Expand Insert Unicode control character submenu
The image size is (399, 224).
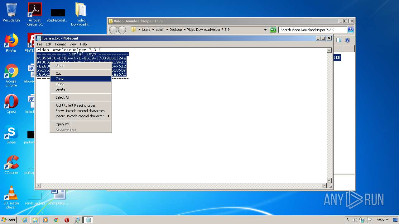81,116
